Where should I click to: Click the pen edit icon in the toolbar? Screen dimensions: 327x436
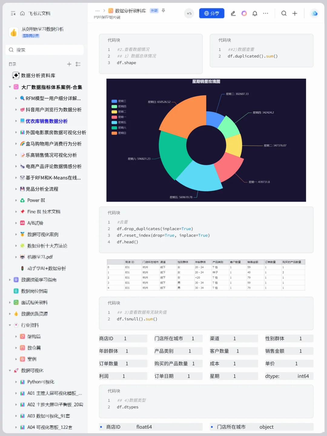coord(233,13)
